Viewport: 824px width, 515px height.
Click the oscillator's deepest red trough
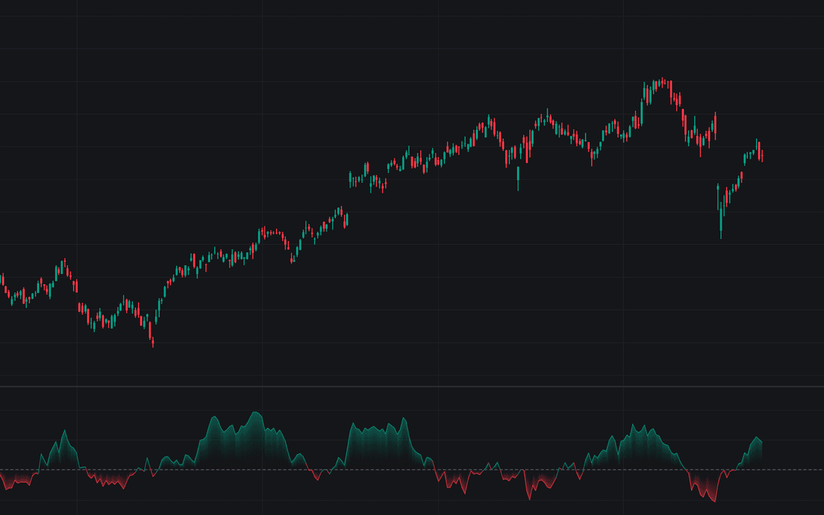coord(715,501)
